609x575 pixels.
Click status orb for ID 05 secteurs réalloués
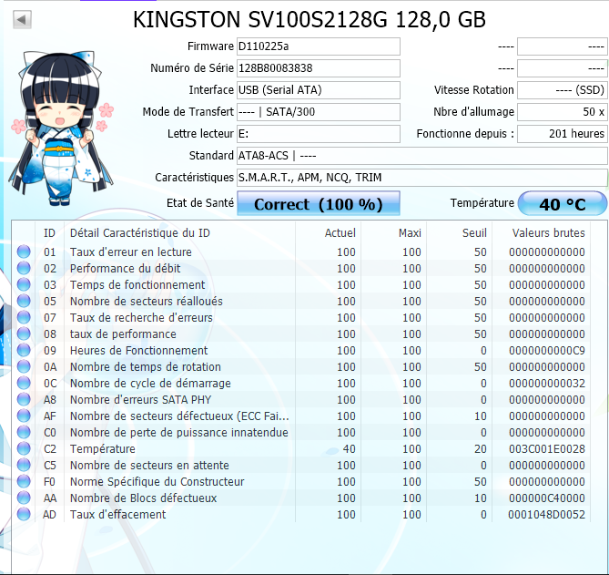click(24, 301)
